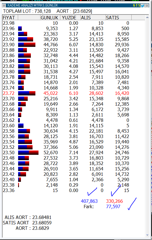
Task: Click the volume bar for price 23.90
Action: (27, 45)
